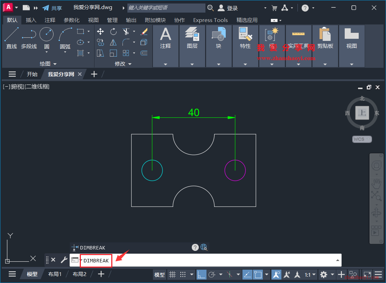The width and height of the screenshot is (386, 283).
Task: Toggle model space button in status bar
Action: click(x=159, y=275)
